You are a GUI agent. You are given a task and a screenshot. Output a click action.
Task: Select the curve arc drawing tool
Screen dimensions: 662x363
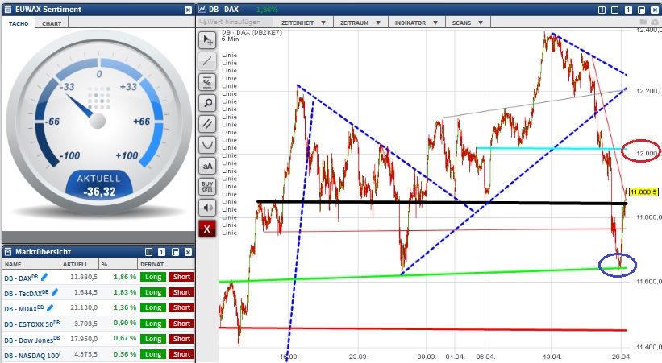pyautogui.click(x=207, y=145)
